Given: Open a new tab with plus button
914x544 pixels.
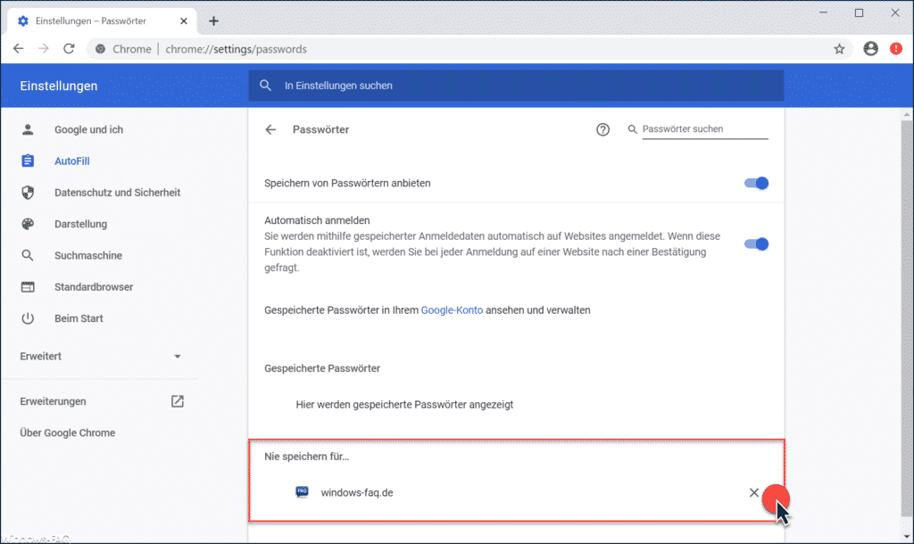Looking at the screenshot, I should (213, 21).
